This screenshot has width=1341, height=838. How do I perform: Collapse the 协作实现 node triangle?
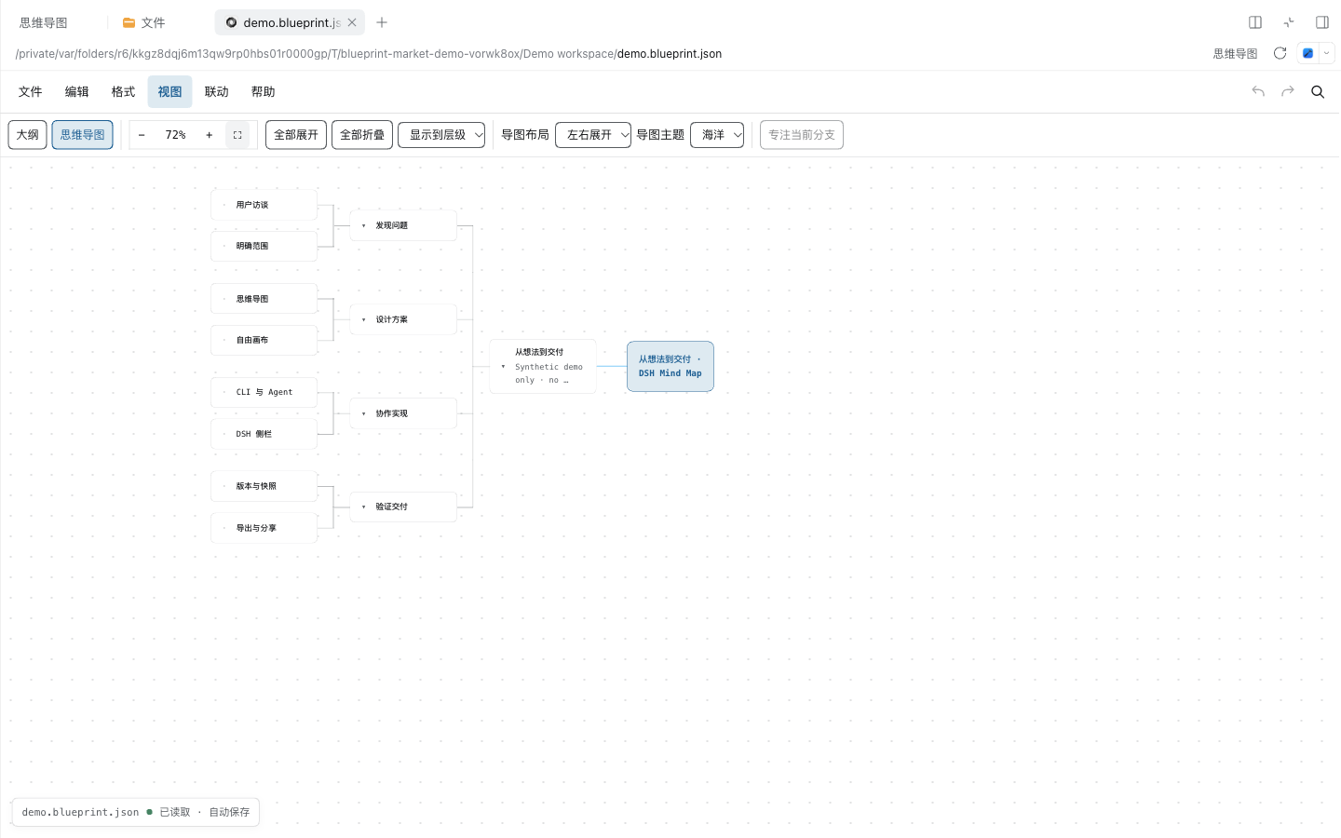tap(363, 413)
